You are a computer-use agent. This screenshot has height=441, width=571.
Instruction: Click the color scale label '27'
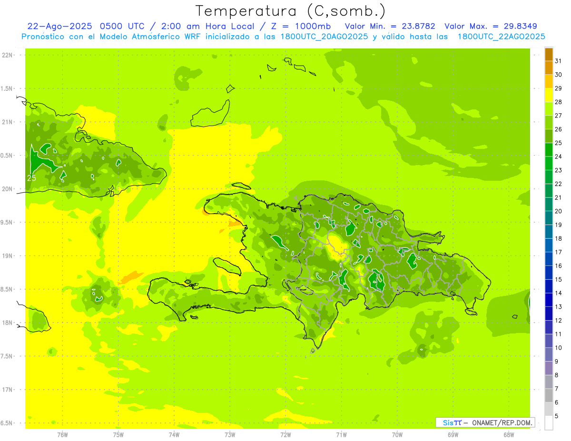[559, 116]
